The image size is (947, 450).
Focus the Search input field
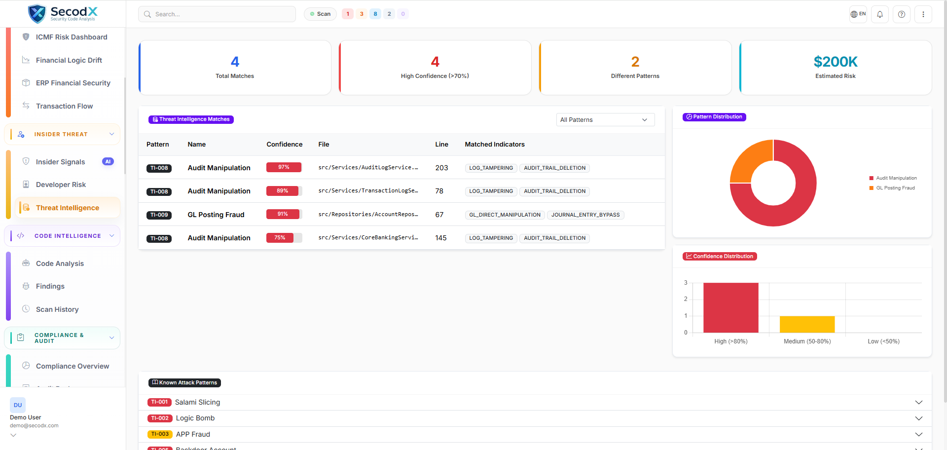point(217,14)
